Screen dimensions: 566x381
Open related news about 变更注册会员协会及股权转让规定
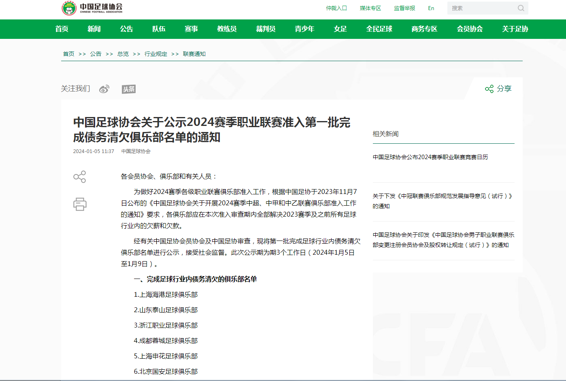click(x=443, y=240)
